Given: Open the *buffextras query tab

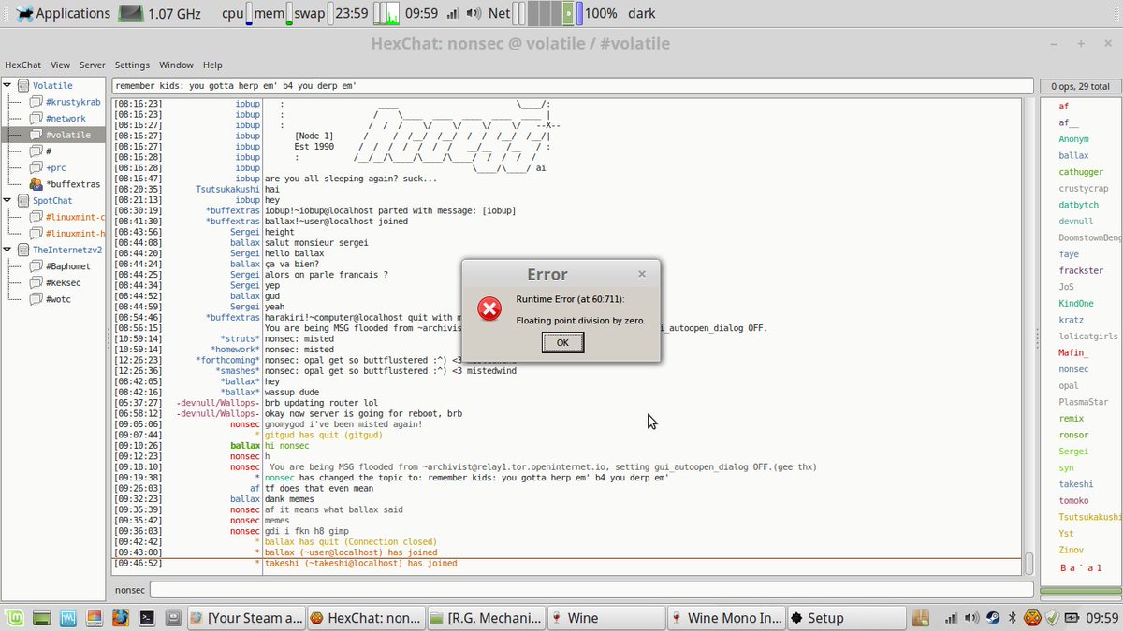Looking at the screenshot, I should click(73, 184).
